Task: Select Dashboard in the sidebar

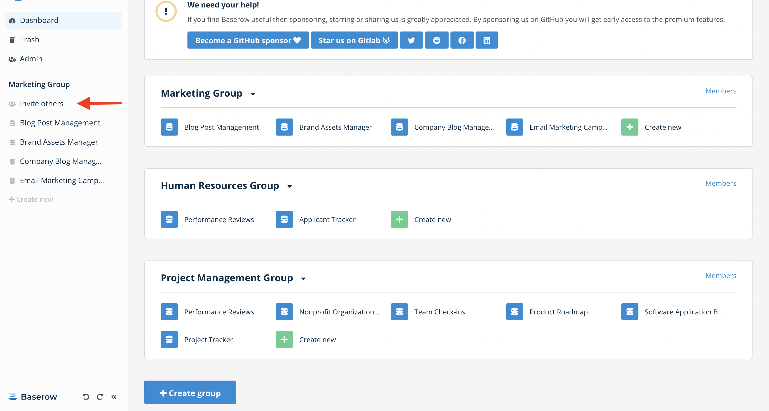Action: (x=39, y=20)
